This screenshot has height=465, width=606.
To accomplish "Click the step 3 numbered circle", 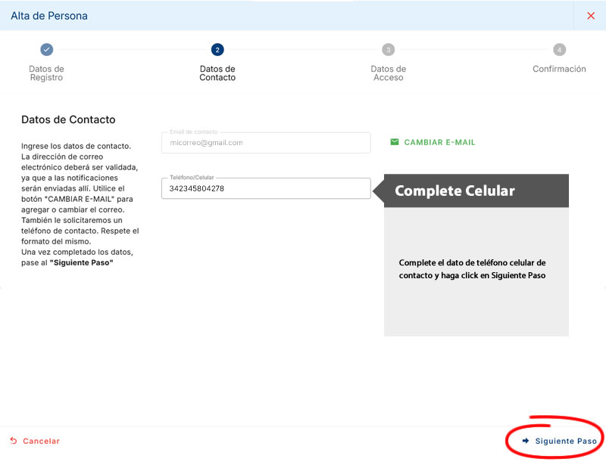I will pos(389,50).
